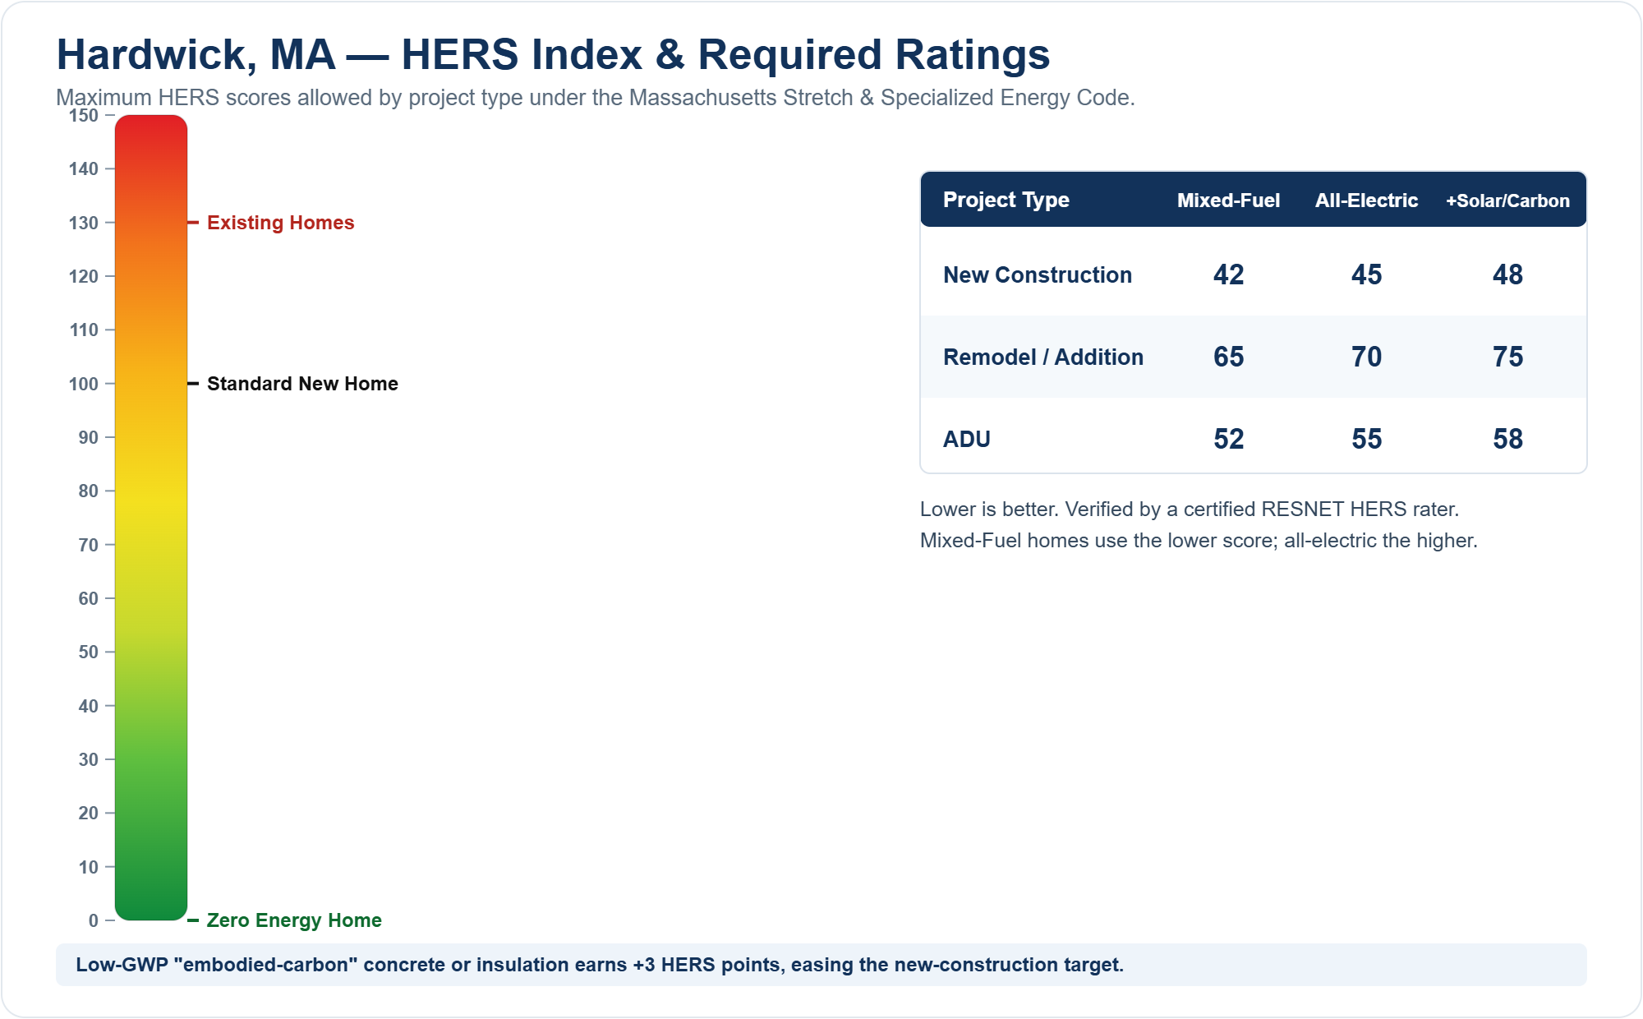Image resolution: width=1643 pixels, height=1019 pixels.
Task: Click the 100 axis tick label
Action: point(84,385)
